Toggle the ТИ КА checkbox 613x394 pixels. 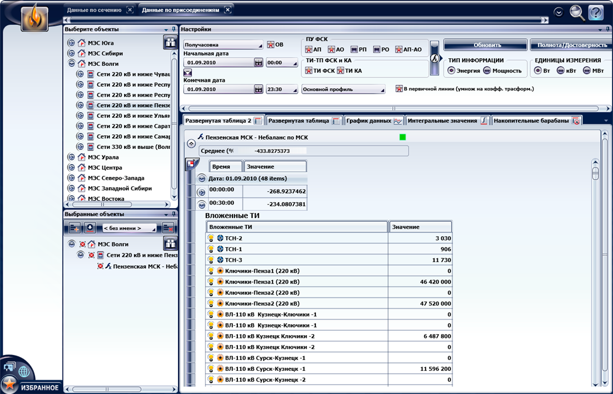coord(341,70)
